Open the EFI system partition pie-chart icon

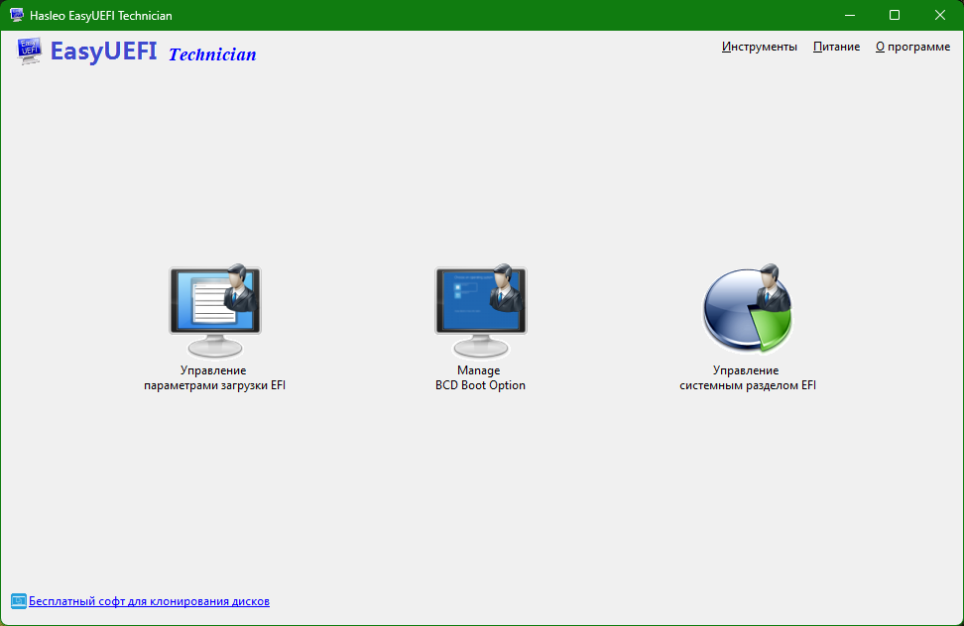(748, 309)
